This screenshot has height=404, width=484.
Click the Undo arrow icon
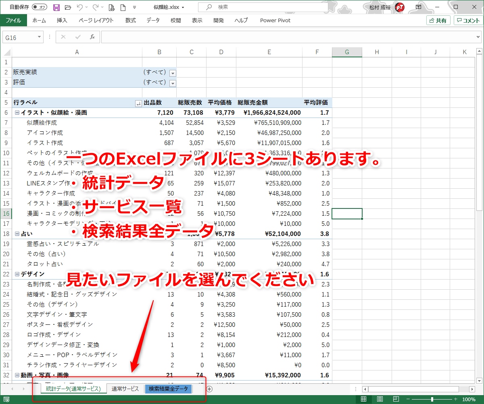79,7
